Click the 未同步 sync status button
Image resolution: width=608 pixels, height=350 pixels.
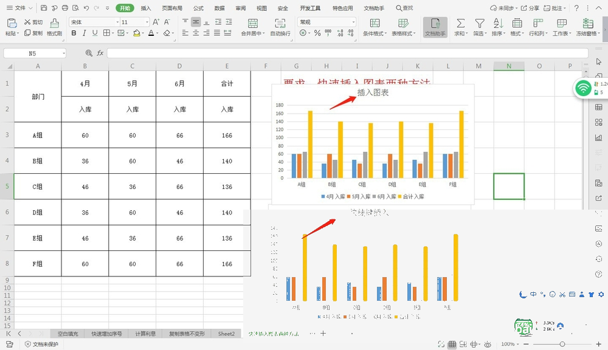[x=503, y=8]
